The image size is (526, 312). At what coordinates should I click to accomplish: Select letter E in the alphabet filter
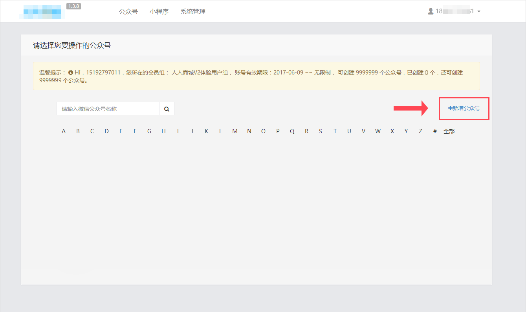(121, 131)
